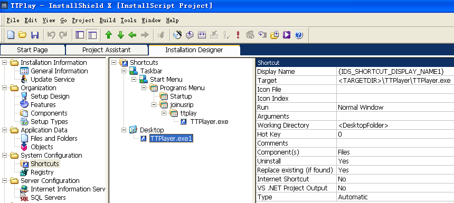Click the Working Directory value field
The height and width of the screenshot is (203, 454).
click(395, 125)
